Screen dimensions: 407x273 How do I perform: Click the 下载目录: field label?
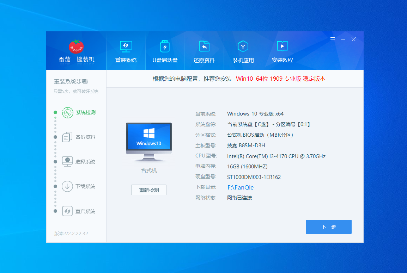click(x=206, y=187)
